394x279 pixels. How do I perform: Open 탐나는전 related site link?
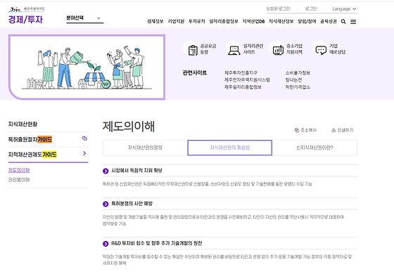[293, 80]
